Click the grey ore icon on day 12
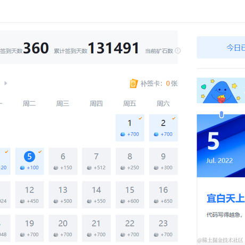Image resolution: width=245 pixels, height=245 pixels. point(22,201)
